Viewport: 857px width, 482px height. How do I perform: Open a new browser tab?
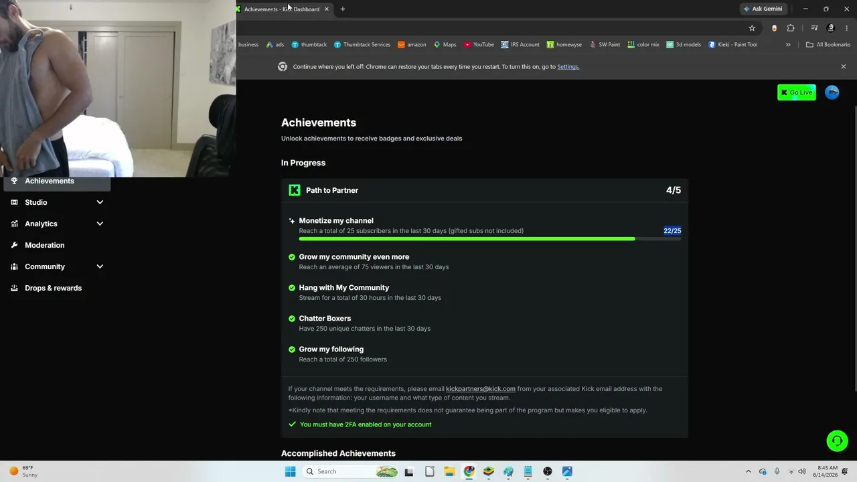tap(342, 9)
